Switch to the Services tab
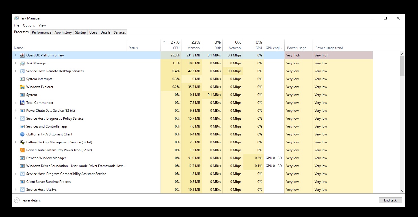The width and height of the screenshot is (418, 217). [120, 32]
